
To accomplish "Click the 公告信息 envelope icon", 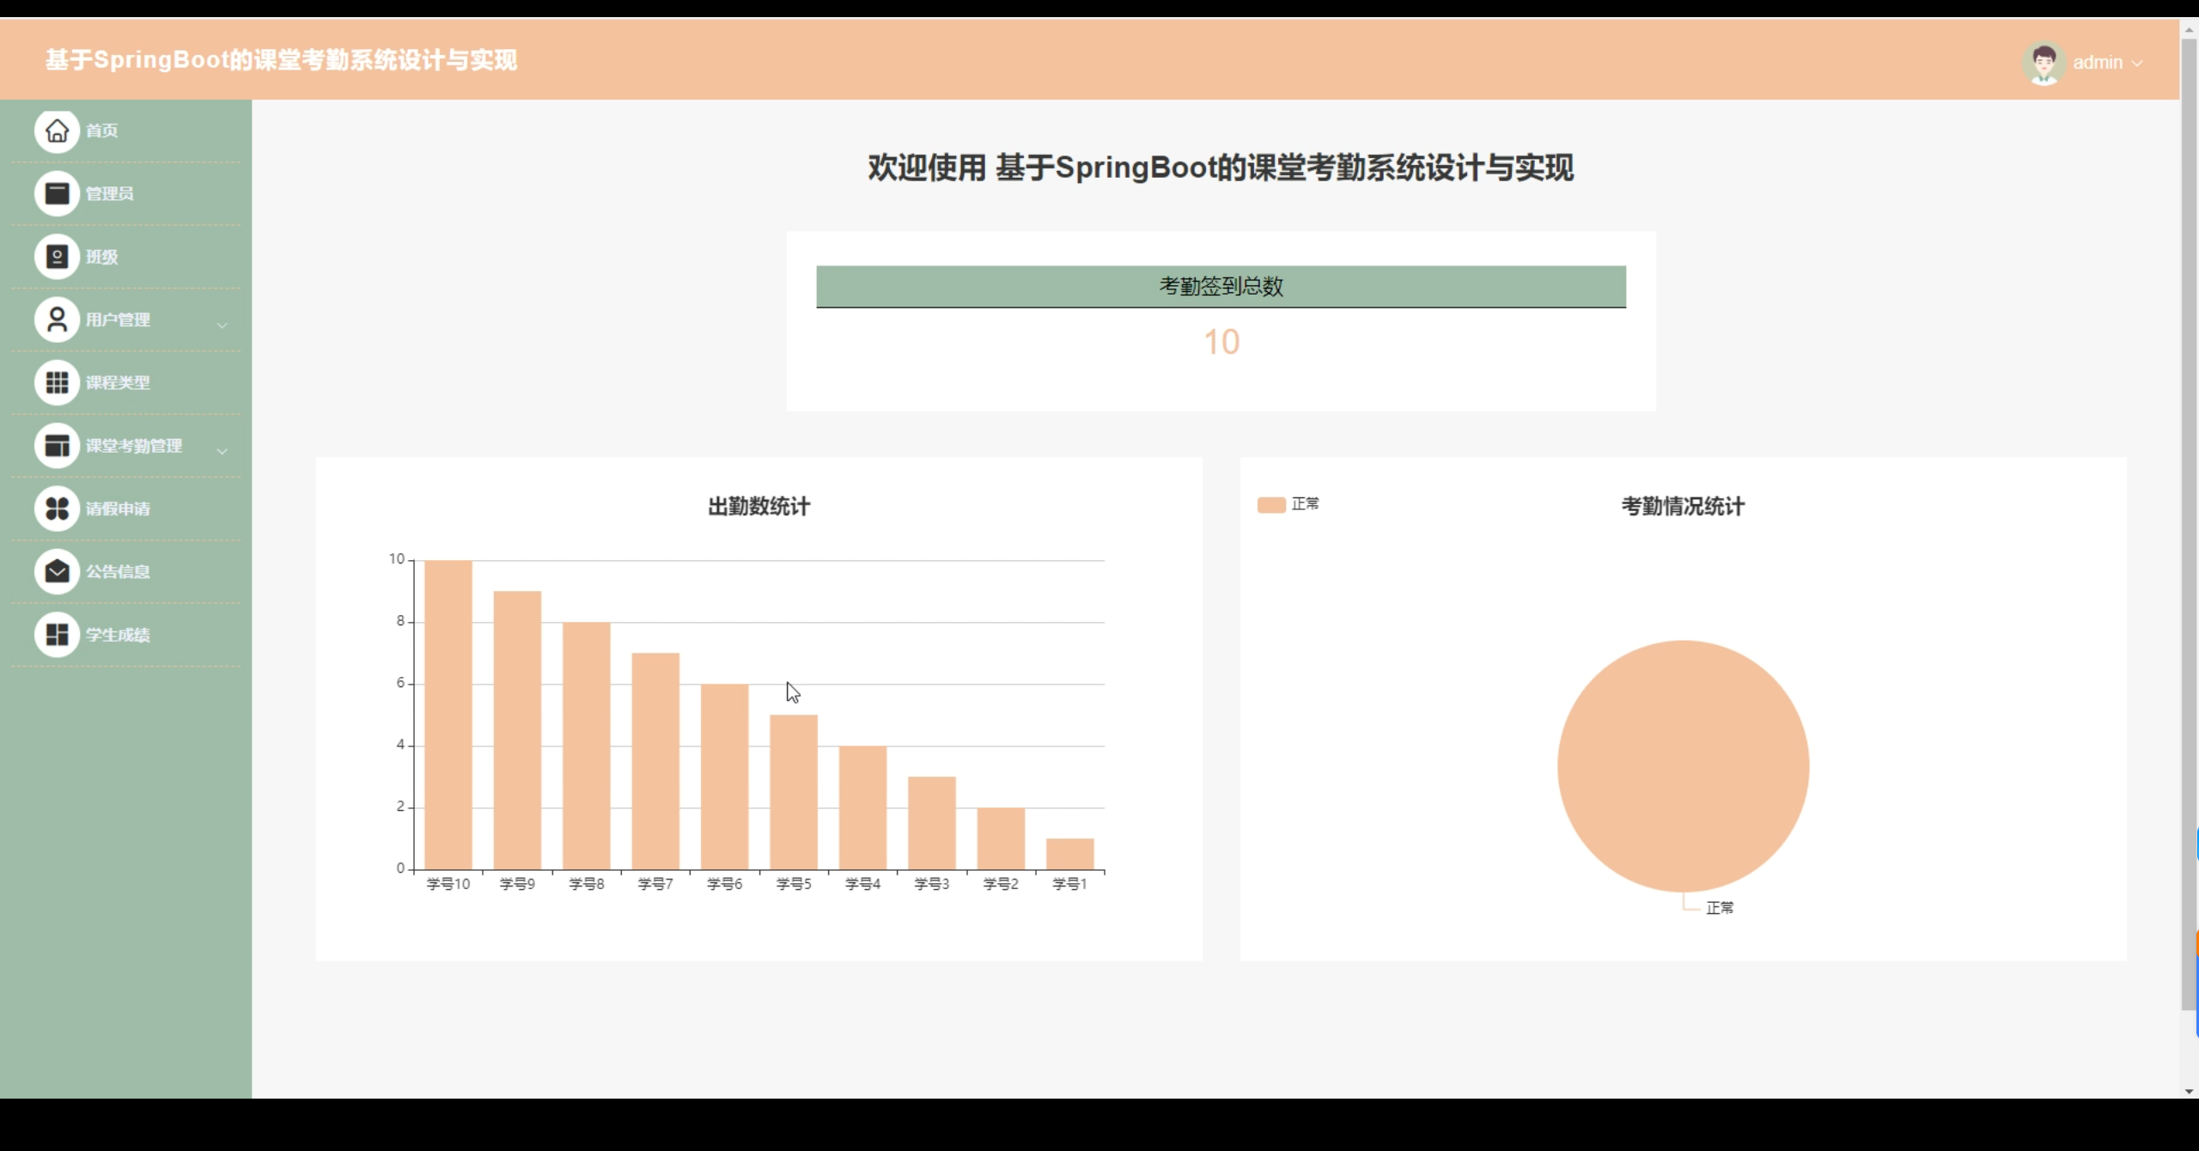I will coord(57,571).
